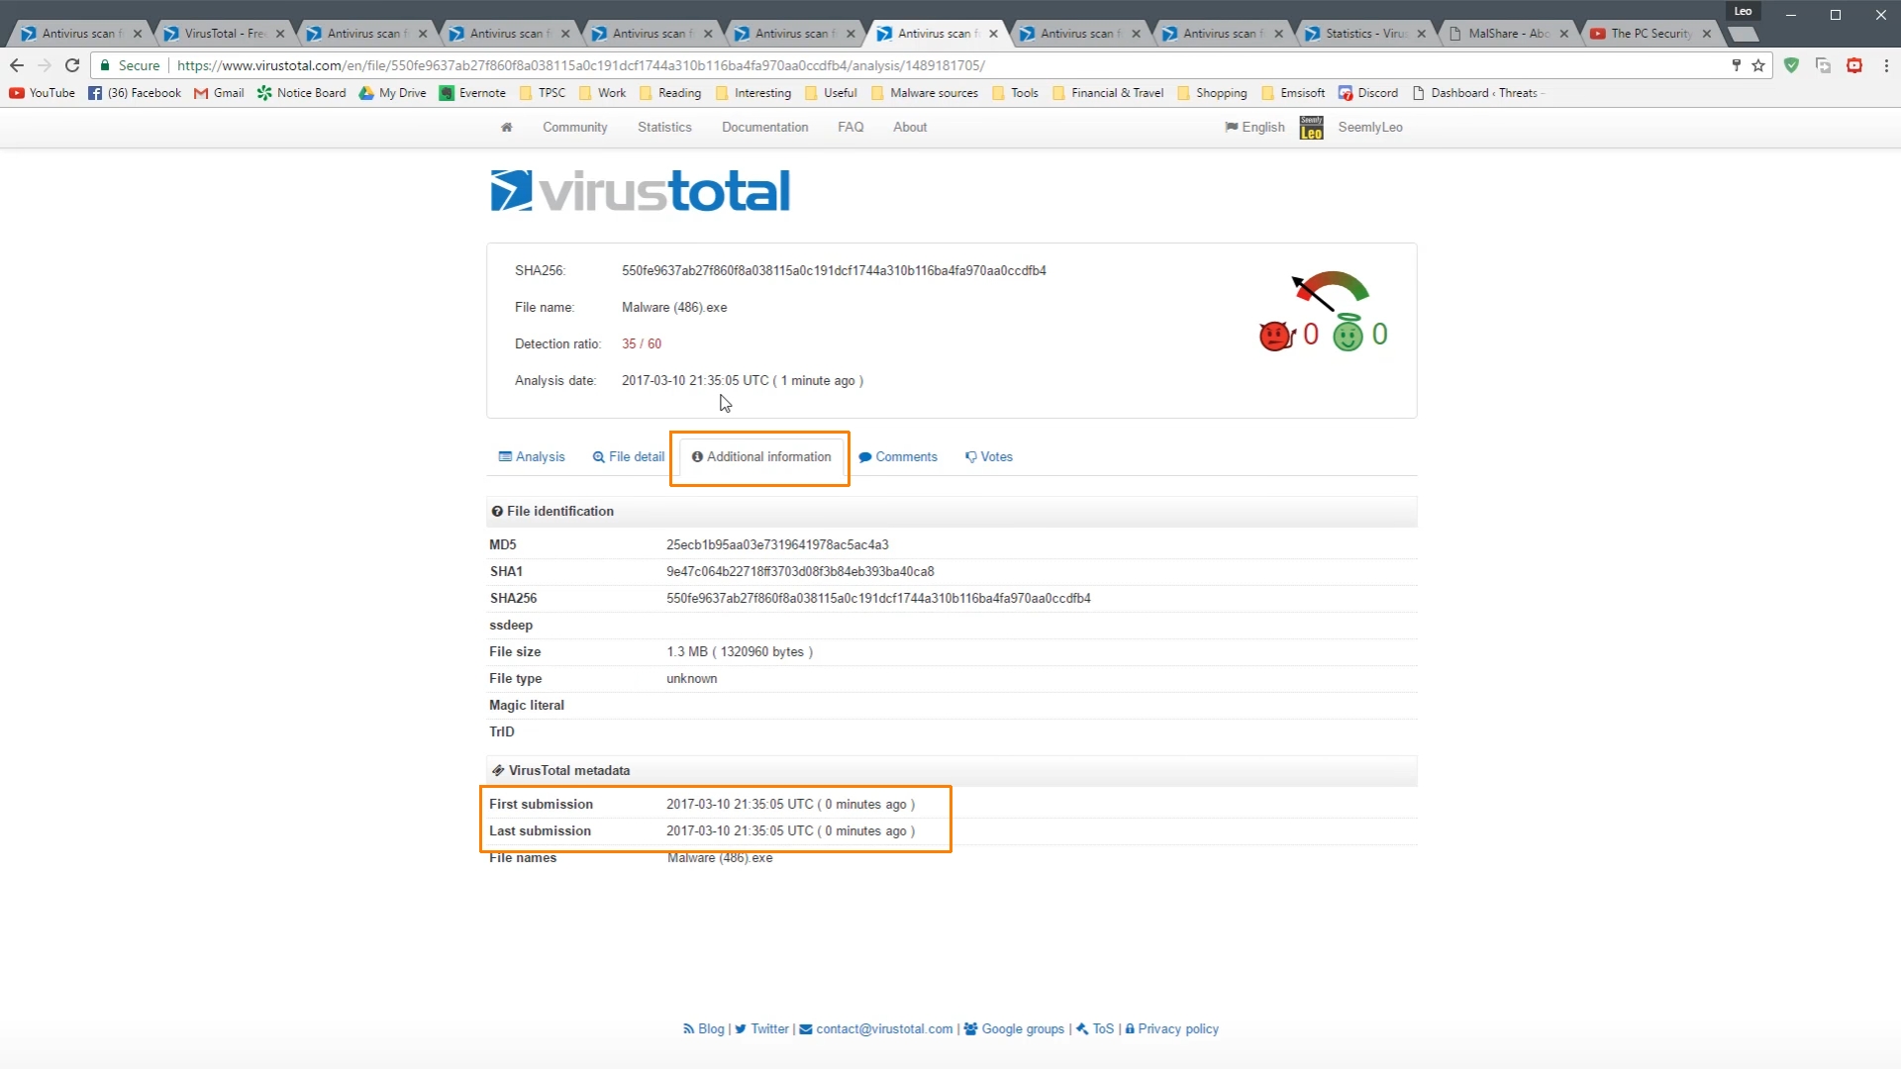Viewport: 1901px width, 1069px height.
Task: Select the Votes tab
Action: tap(989, 456)
